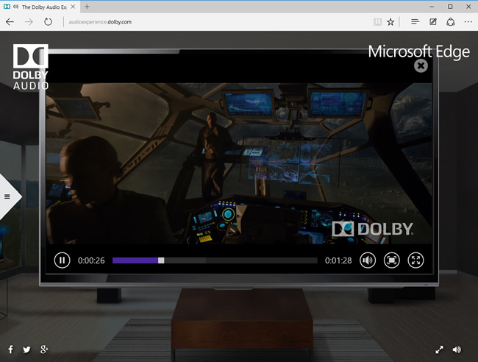
Task: Share on Facebook
Action: 11,349
